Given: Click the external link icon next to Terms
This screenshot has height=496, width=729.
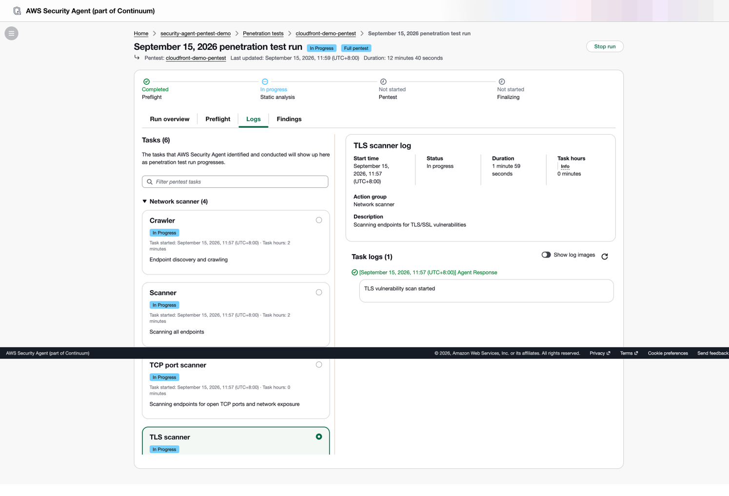Looking at the screenshot, I should (636, 353).
